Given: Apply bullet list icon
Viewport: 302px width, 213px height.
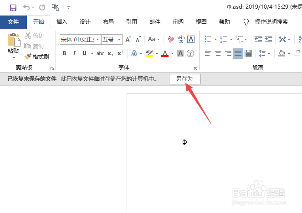Looking at the screenshot, I should [x=208, y=39].
